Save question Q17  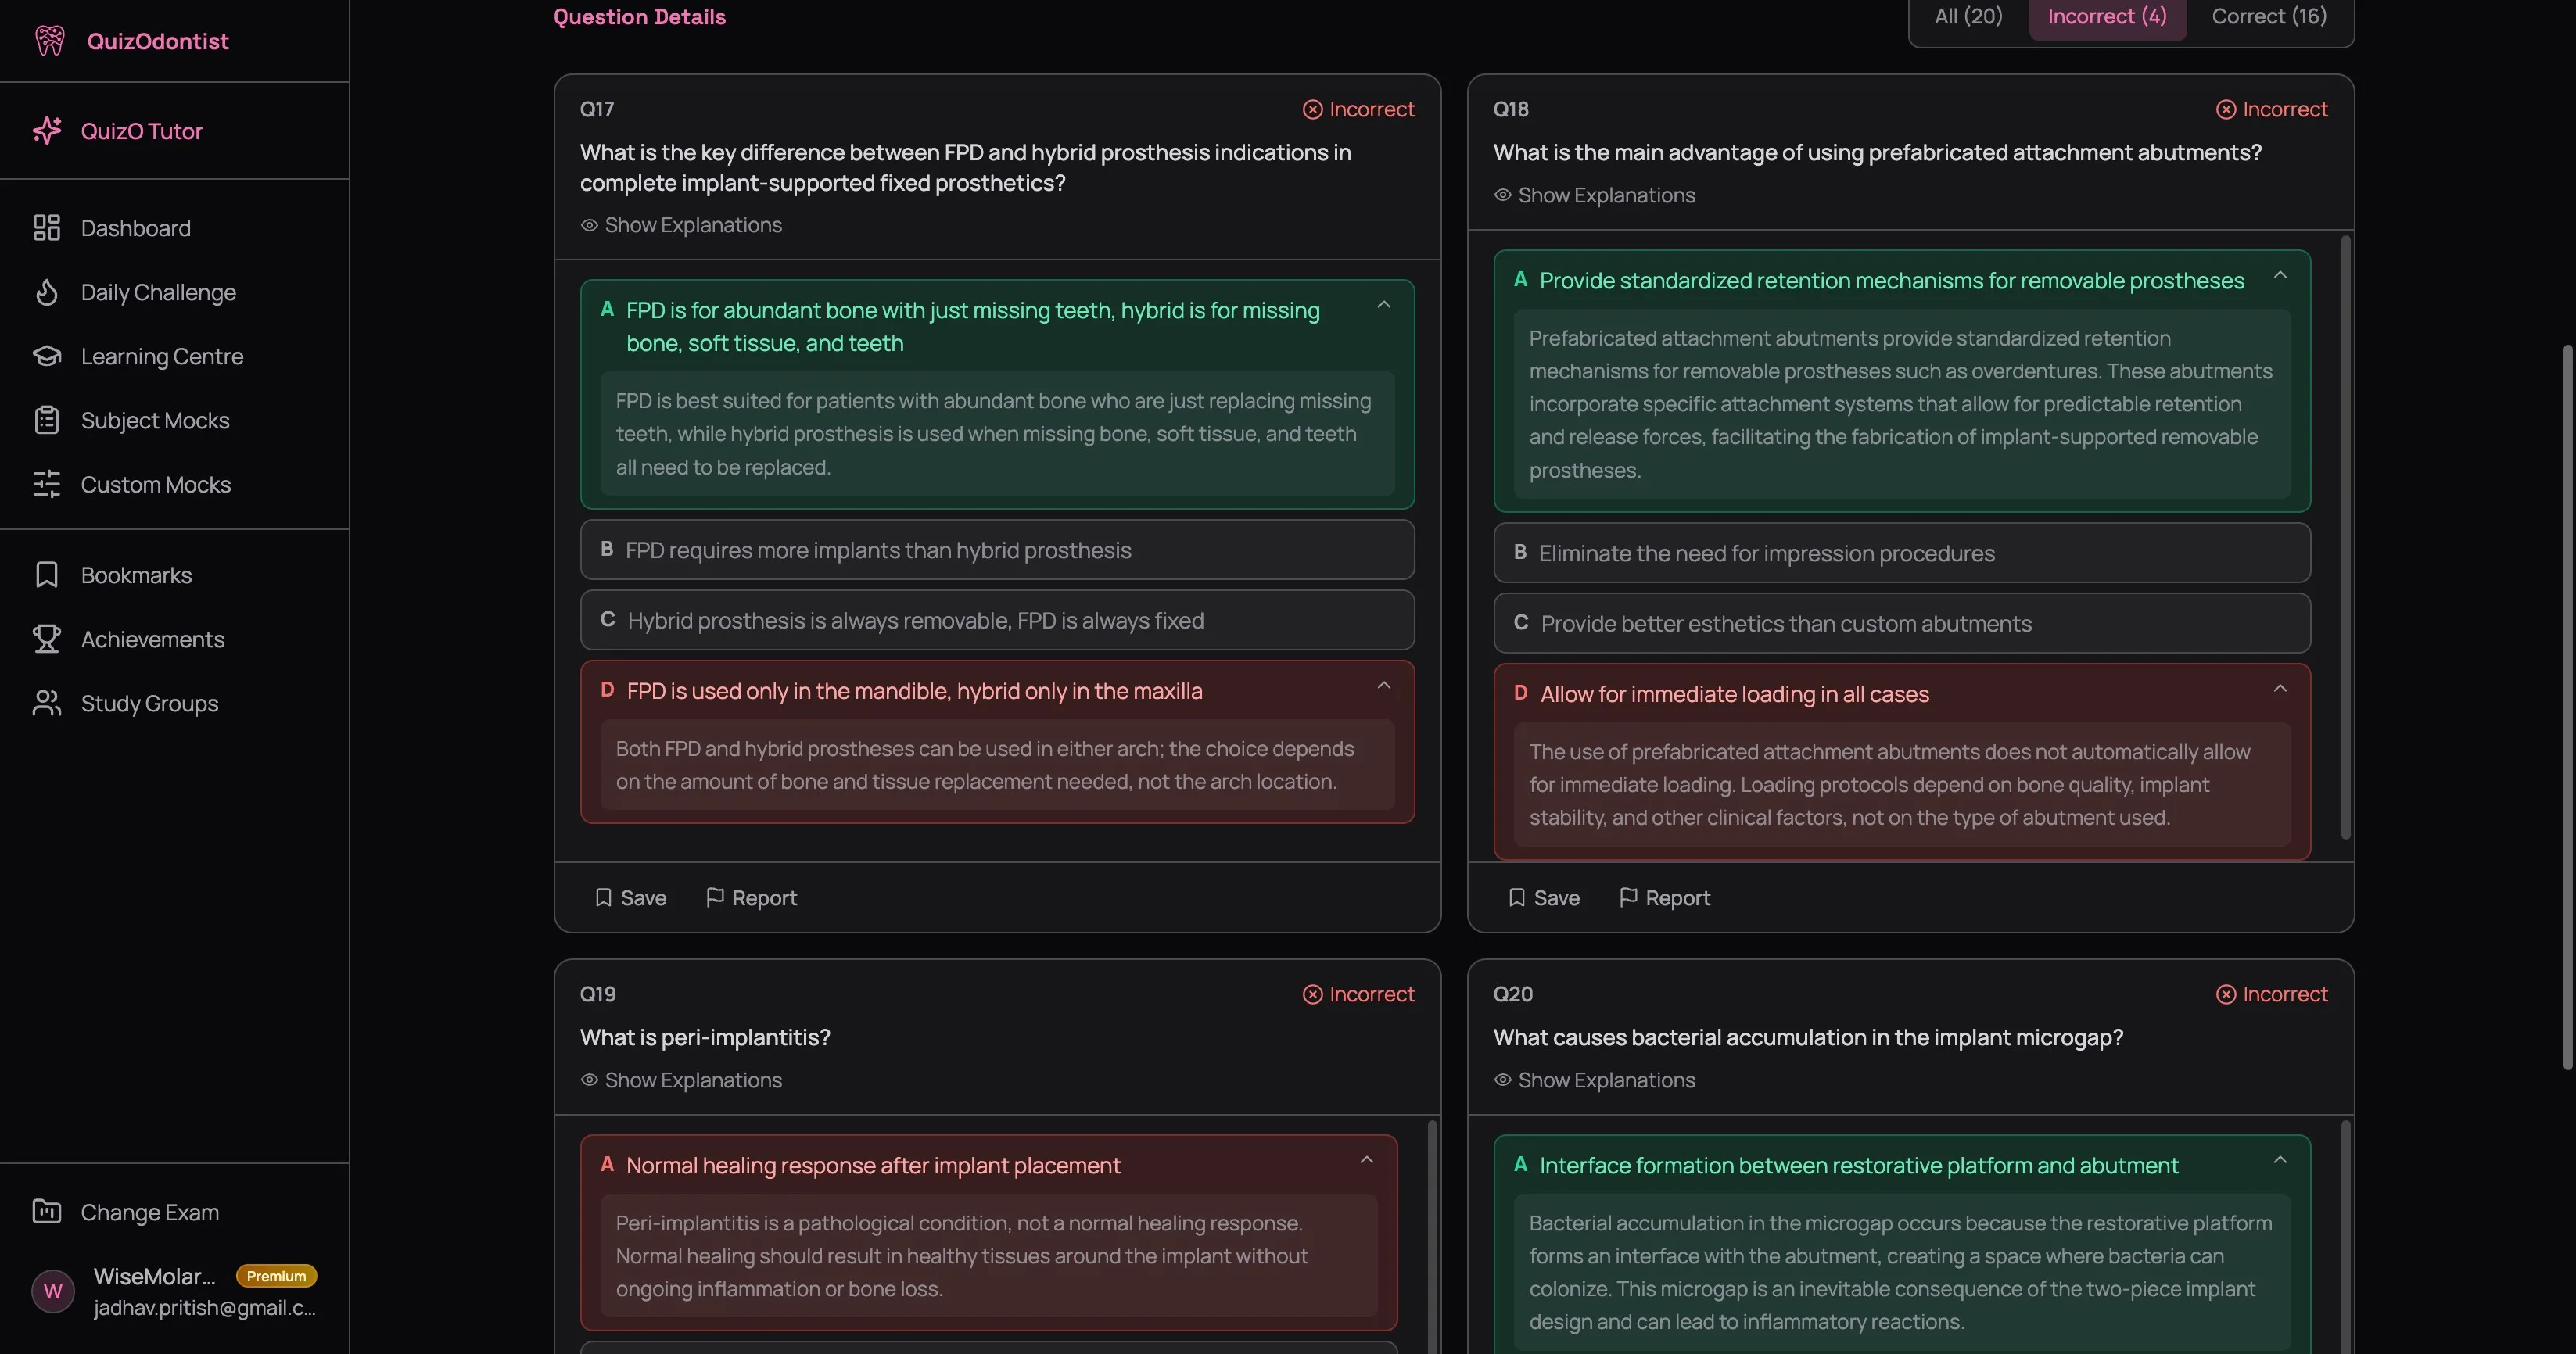(630, 897)
